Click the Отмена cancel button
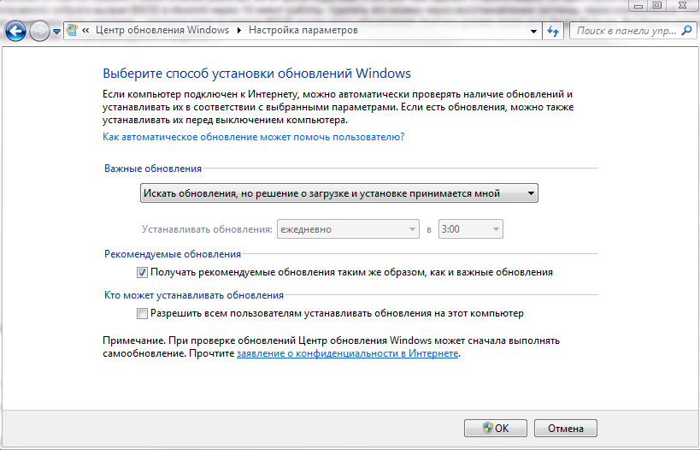 click(x=566, y=428)
